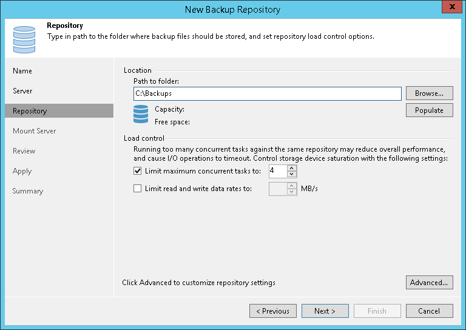The image size is (466, 330).
Task: Go to the Name wizard step
Action: (22, 71)
